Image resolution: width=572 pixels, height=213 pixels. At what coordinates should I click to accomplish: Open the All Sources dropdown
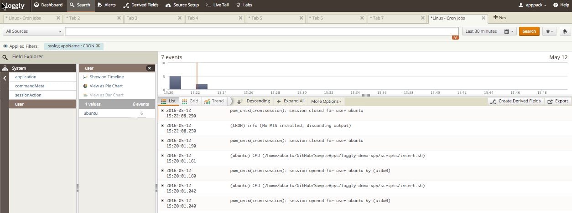34,31
